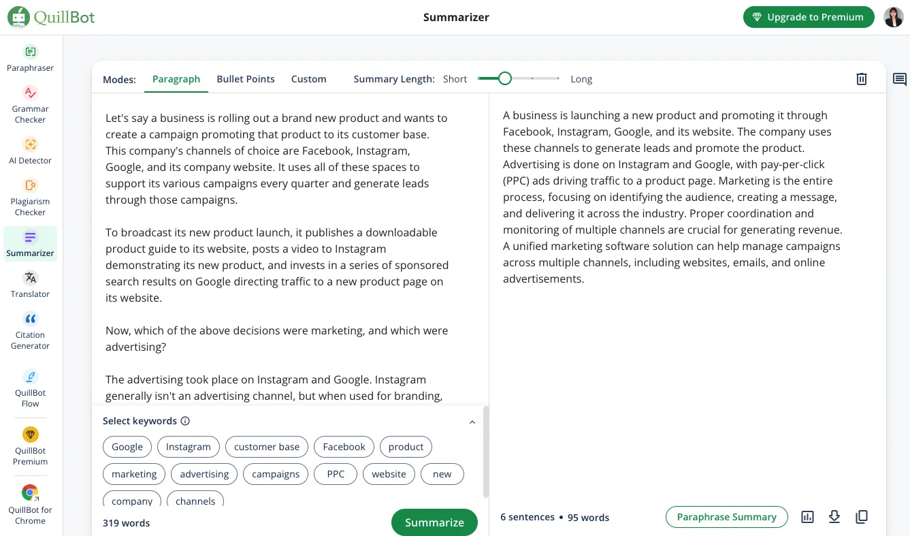Click Upgrade to Premium button
The height and width of the screenshot is (536, 910).
[x=809, y=17]
